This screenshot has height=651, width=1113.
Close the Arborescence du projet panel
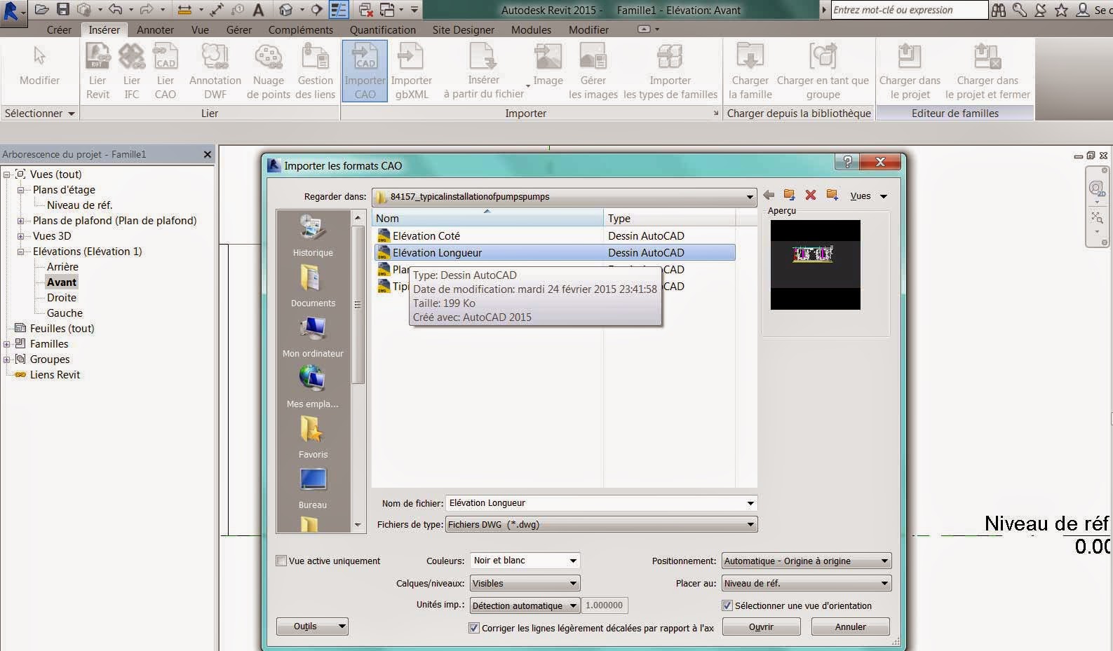[x=208, y=154]
